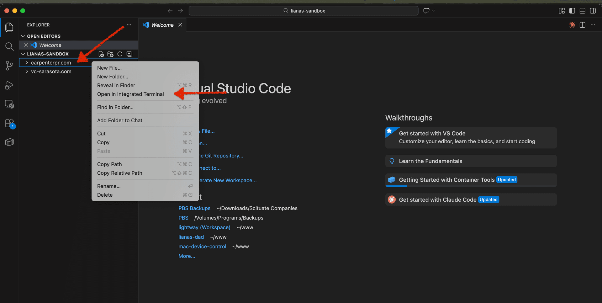This screenshot has height=303, width=602.
Task: Open the Remote Explorer view
Action: click(9, 104)
